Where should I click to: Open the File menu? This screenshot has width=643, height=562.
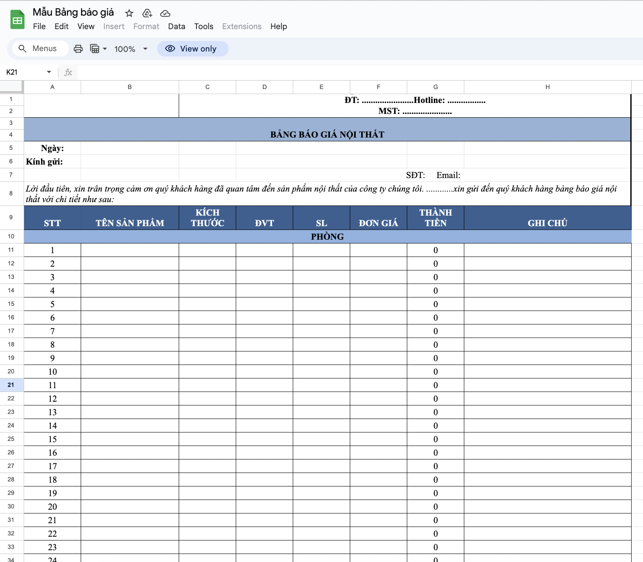click(x=39, y=27)
